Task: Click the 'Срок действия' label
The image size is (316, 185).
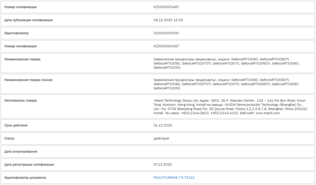Action: pyautogui.click(x=16, y=125)
